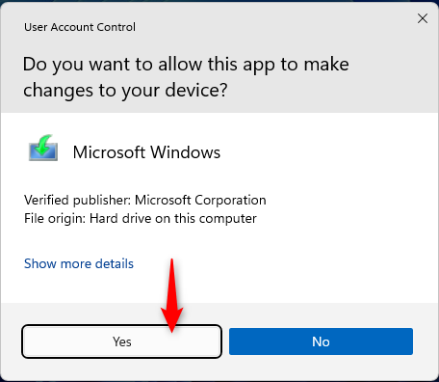Click the Microsoft Windows installer icon
This screenshot has height=382, width=439.
(x=43, y=148)
